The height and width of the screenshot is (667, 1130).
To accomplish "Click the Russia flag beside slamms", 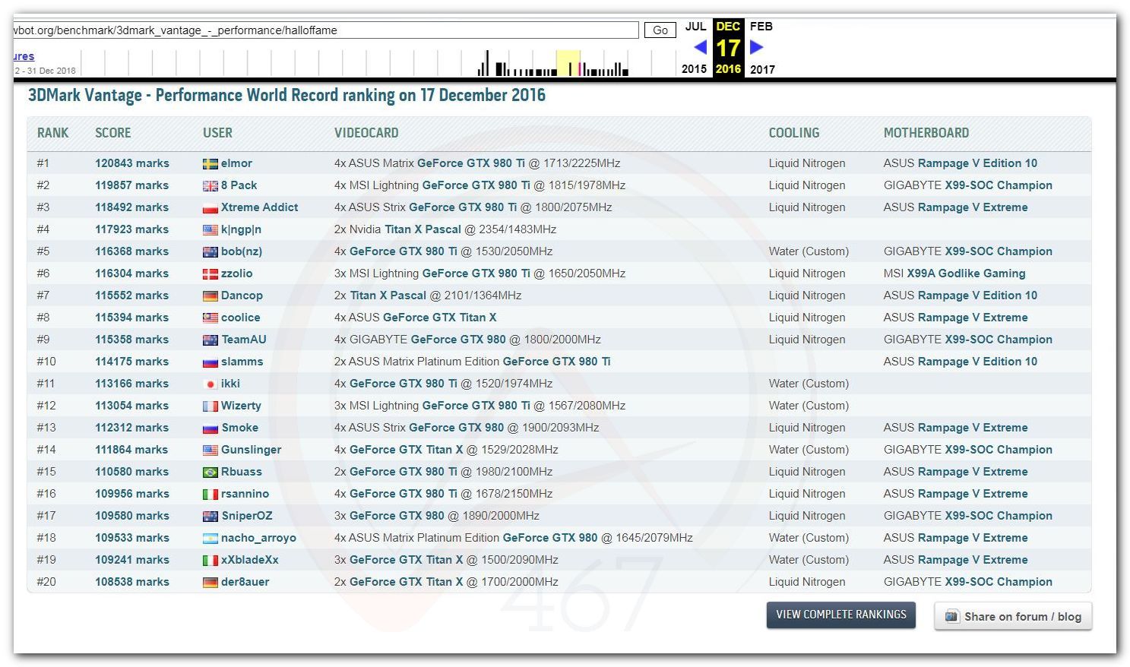I will click(210, 362).
